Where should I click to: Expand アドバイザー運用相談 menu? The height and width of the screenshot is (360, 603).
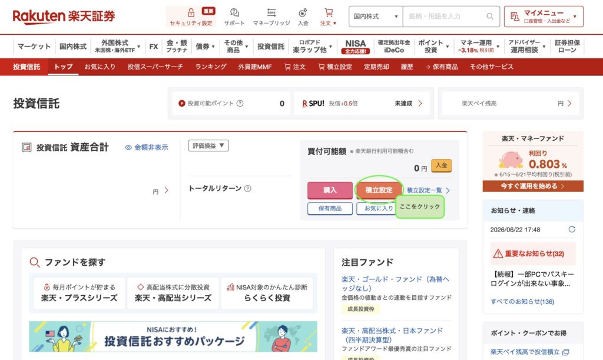tap(527, 46)
